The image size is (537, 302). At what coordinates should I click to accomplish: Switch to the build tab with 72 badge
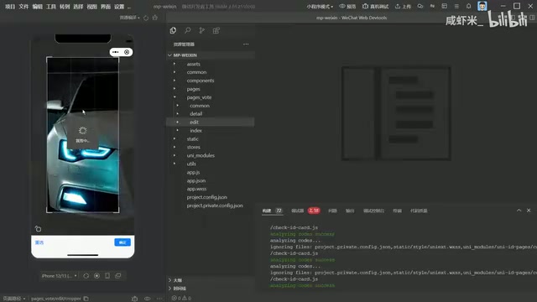click(x=272, y=211)
